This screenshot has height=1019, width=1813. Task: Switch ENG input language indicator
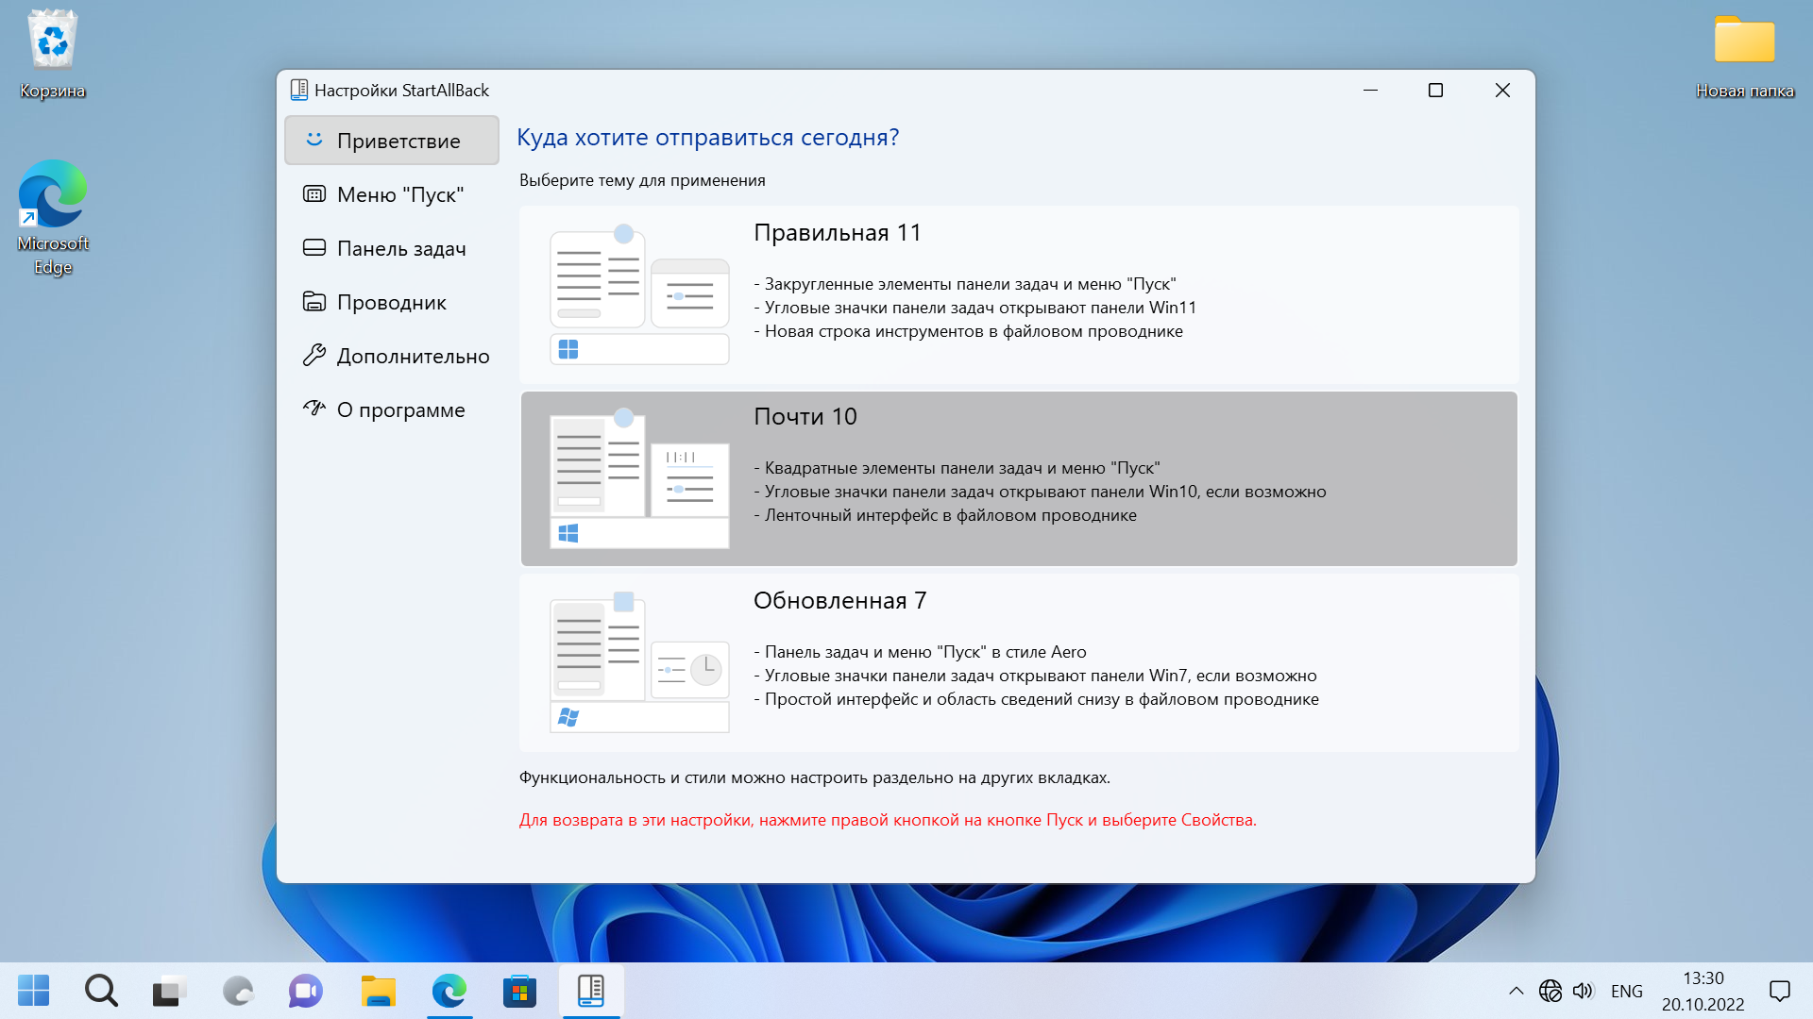pos(1626,991)
